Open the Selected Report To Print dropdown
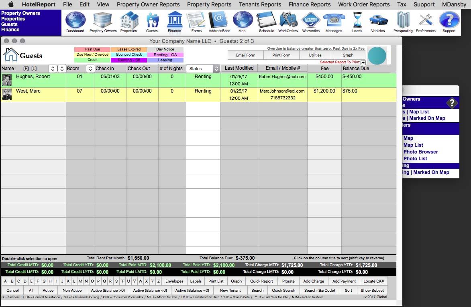This screenshot has height=307, width=471. 363,63
